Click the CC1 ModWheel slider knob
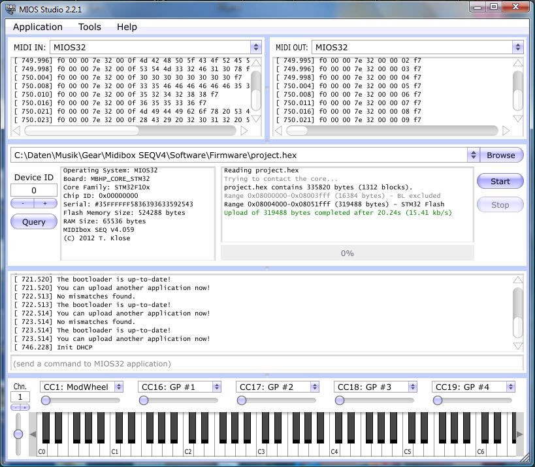Image resolution: width=535 pixels, height=467 pixels. [x=46, y=400]
